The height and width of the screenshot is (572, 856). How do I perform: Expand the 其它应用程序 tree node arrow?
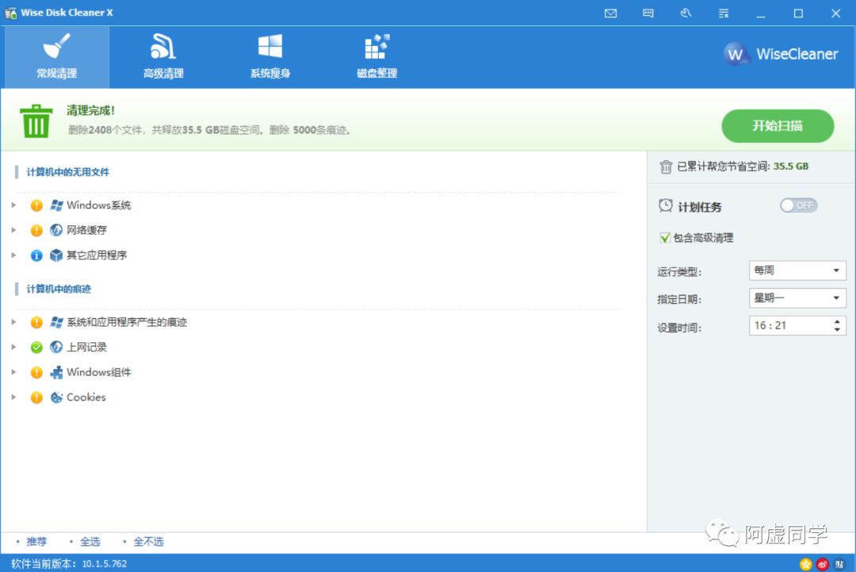(x=13, y=255)
